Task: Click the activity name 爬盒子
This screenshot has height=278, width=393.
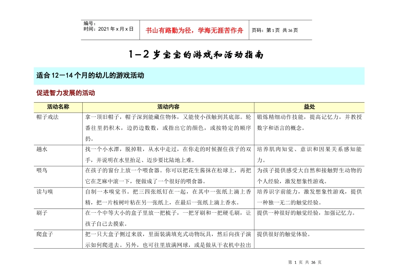Action: pyautogui.click(x=45, y=235)
